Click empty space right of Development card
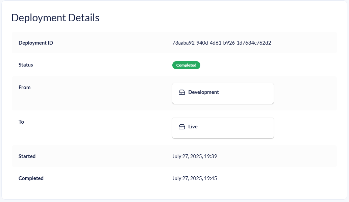349x202 pixels. point(304,93)
